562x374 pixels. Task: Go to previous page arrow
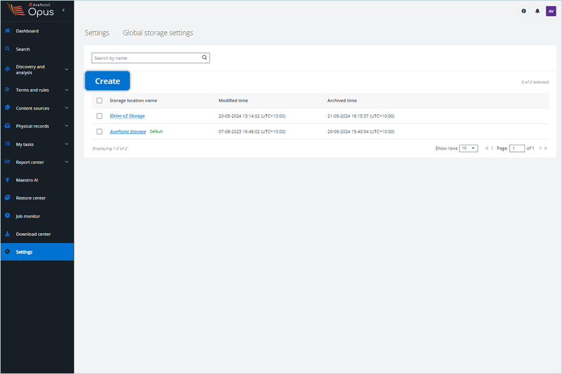click(x=492, y=148)
